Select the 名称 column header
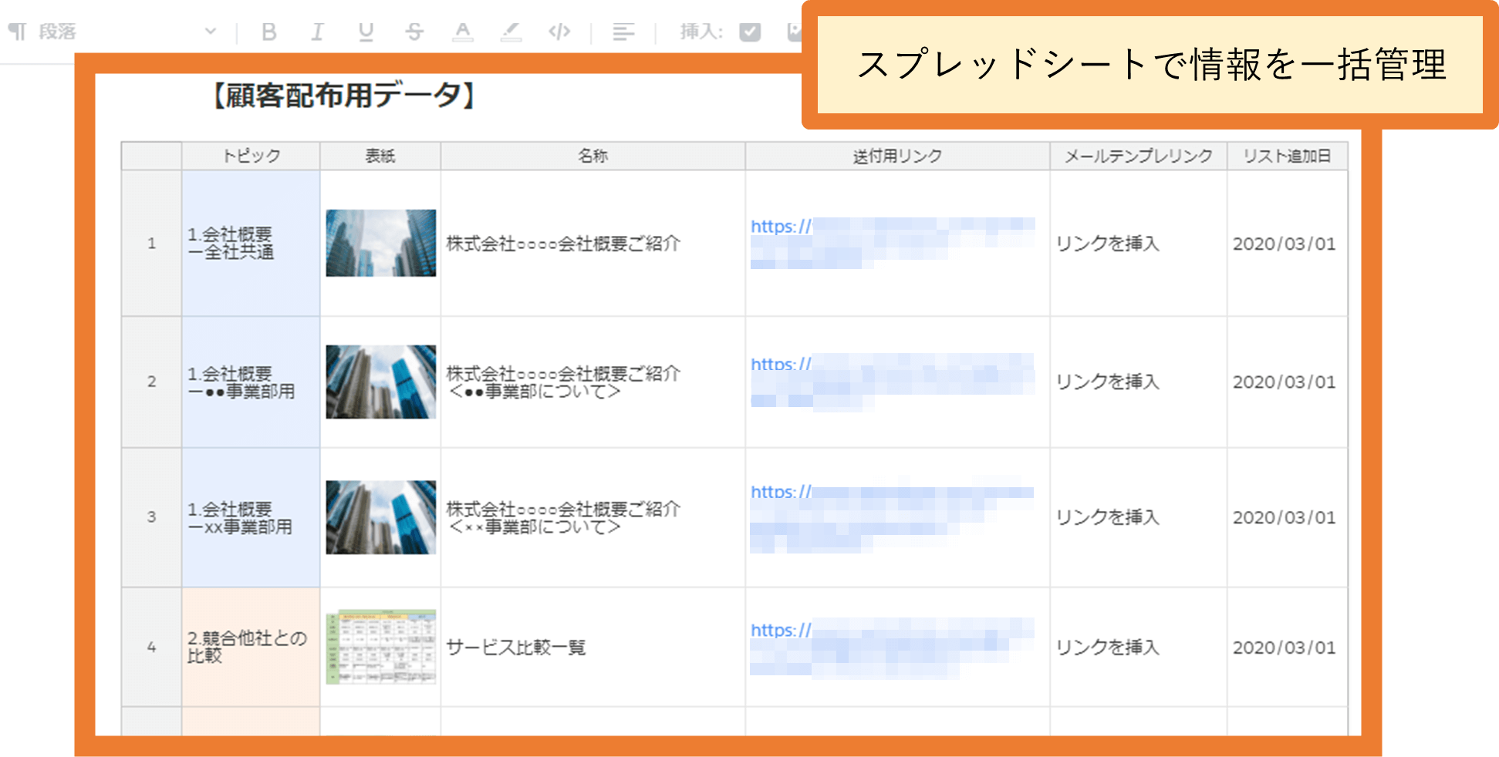The width and height of the screenshot is (1499, 757). [x=591, y=155]
